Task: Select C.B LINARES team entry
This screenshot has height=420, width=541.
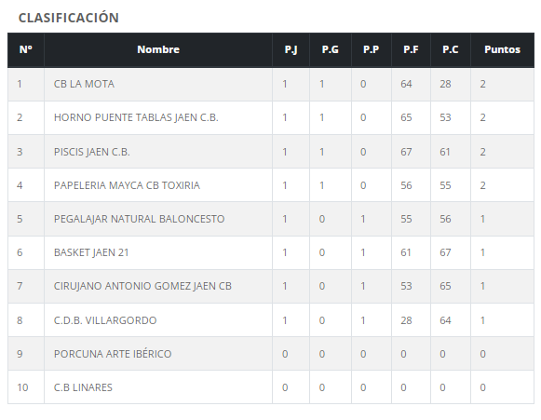Action: (x=83, y=387)
